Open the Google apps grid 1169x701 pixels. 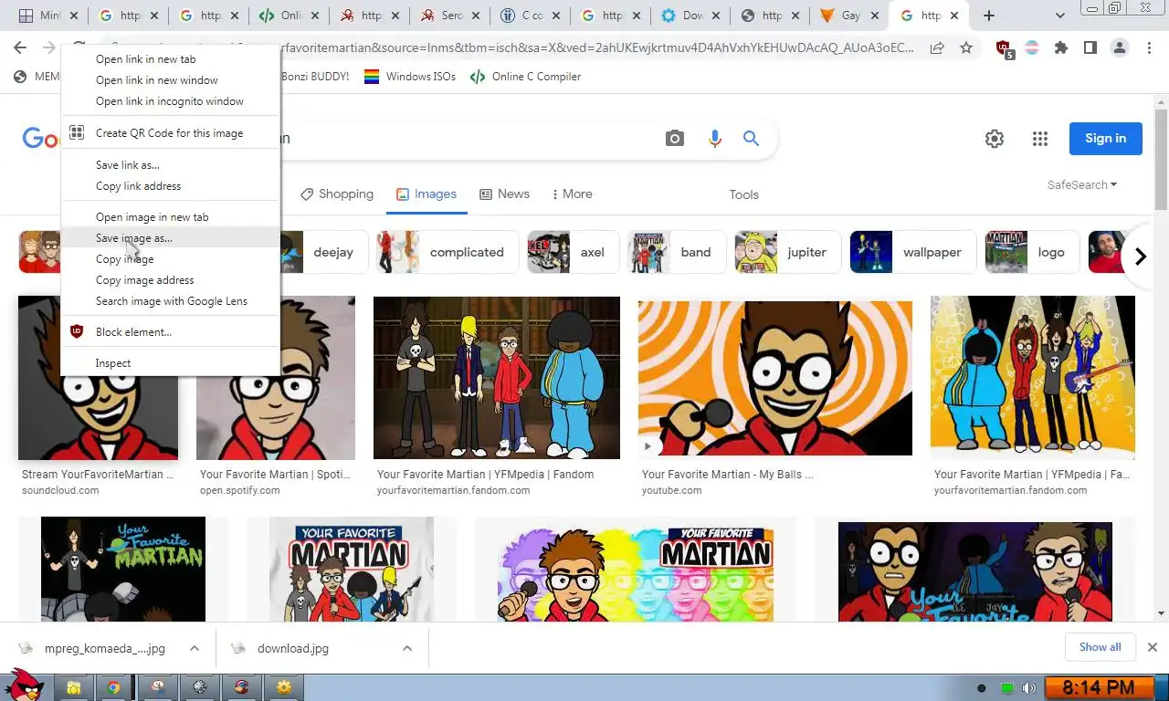pos(1039,139)
